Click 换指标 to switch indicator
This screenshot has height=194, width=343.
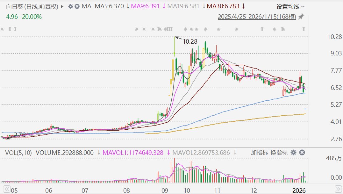coord(279,153)
